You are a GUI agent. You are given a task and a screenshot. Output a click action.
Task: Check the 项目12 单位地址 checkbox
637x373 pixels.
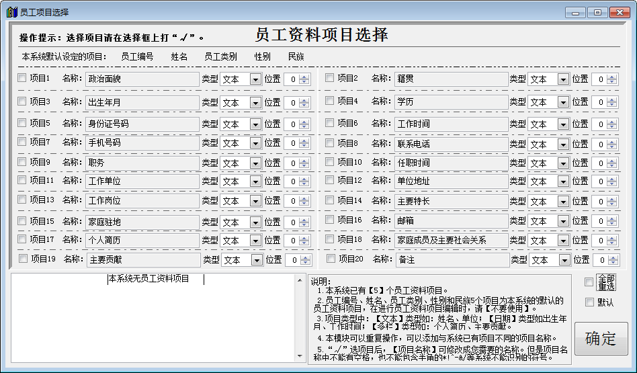[x=330, y=179]
